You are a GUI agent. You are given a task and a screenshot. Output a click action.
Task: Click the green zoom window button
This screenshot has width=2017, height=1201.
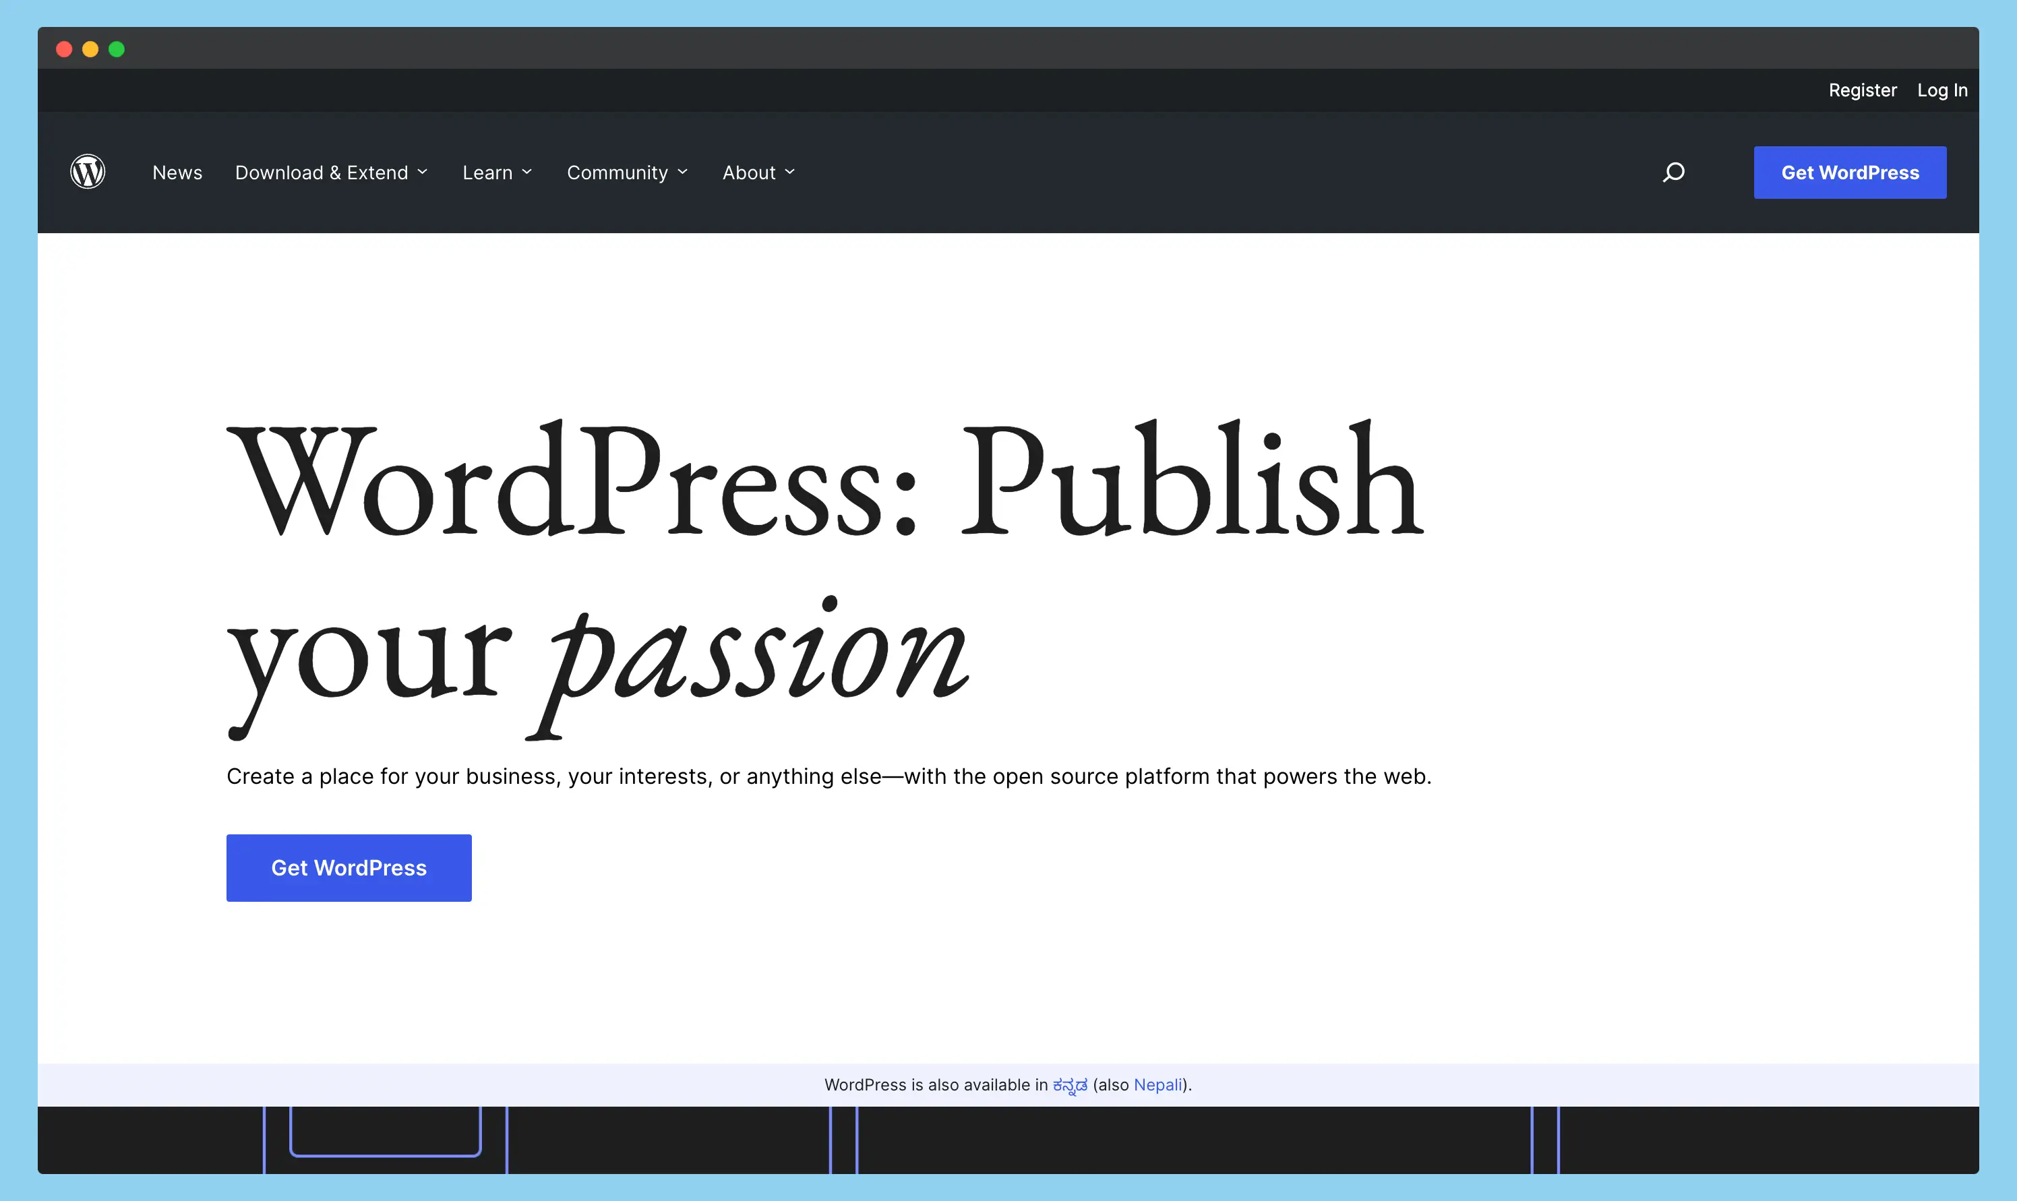[x=117, y=49]
